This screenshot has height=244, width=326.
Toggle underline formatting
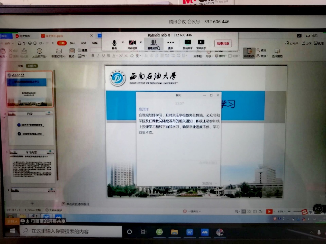[103, 56]
